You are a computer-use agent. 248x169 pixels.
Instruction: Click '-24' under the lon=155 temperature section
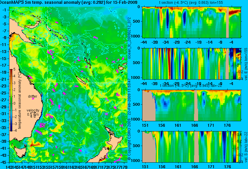(x=187, y=42)
